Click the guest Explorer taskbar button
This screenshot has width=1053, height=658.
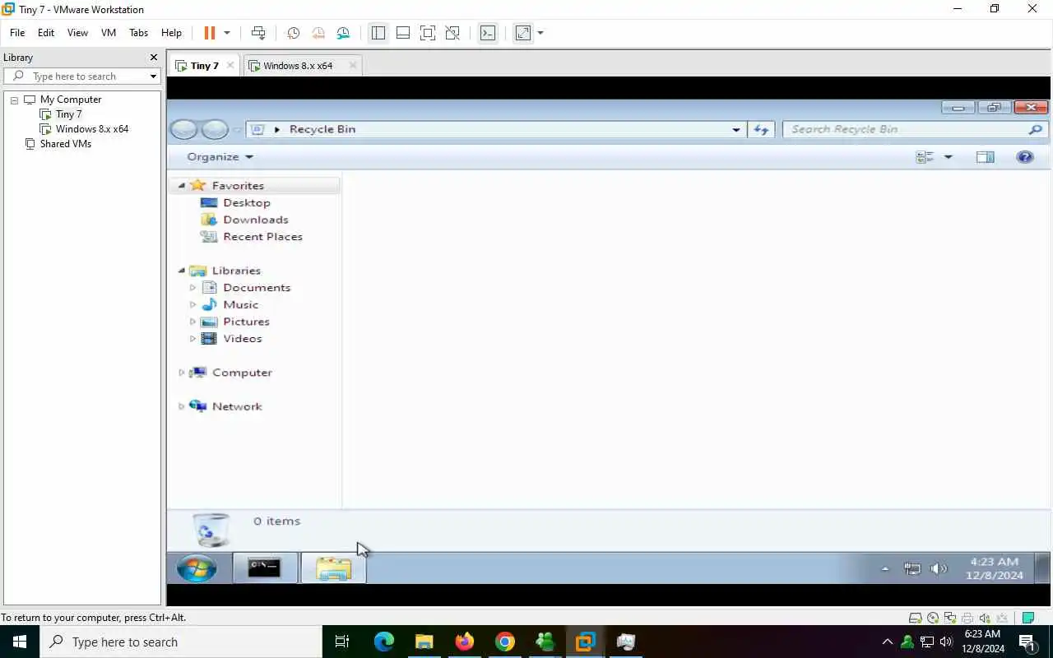point(333,568)
